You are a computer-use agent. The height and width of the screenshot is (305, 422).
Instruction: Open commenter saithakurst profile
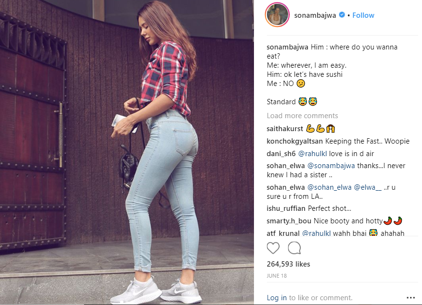pyautogui.click(x=285, y=129)
